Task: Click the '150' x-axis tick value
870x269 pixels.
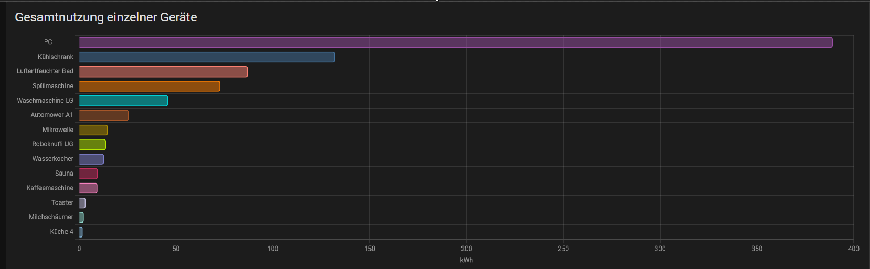Action: click(x=370, y=249)
